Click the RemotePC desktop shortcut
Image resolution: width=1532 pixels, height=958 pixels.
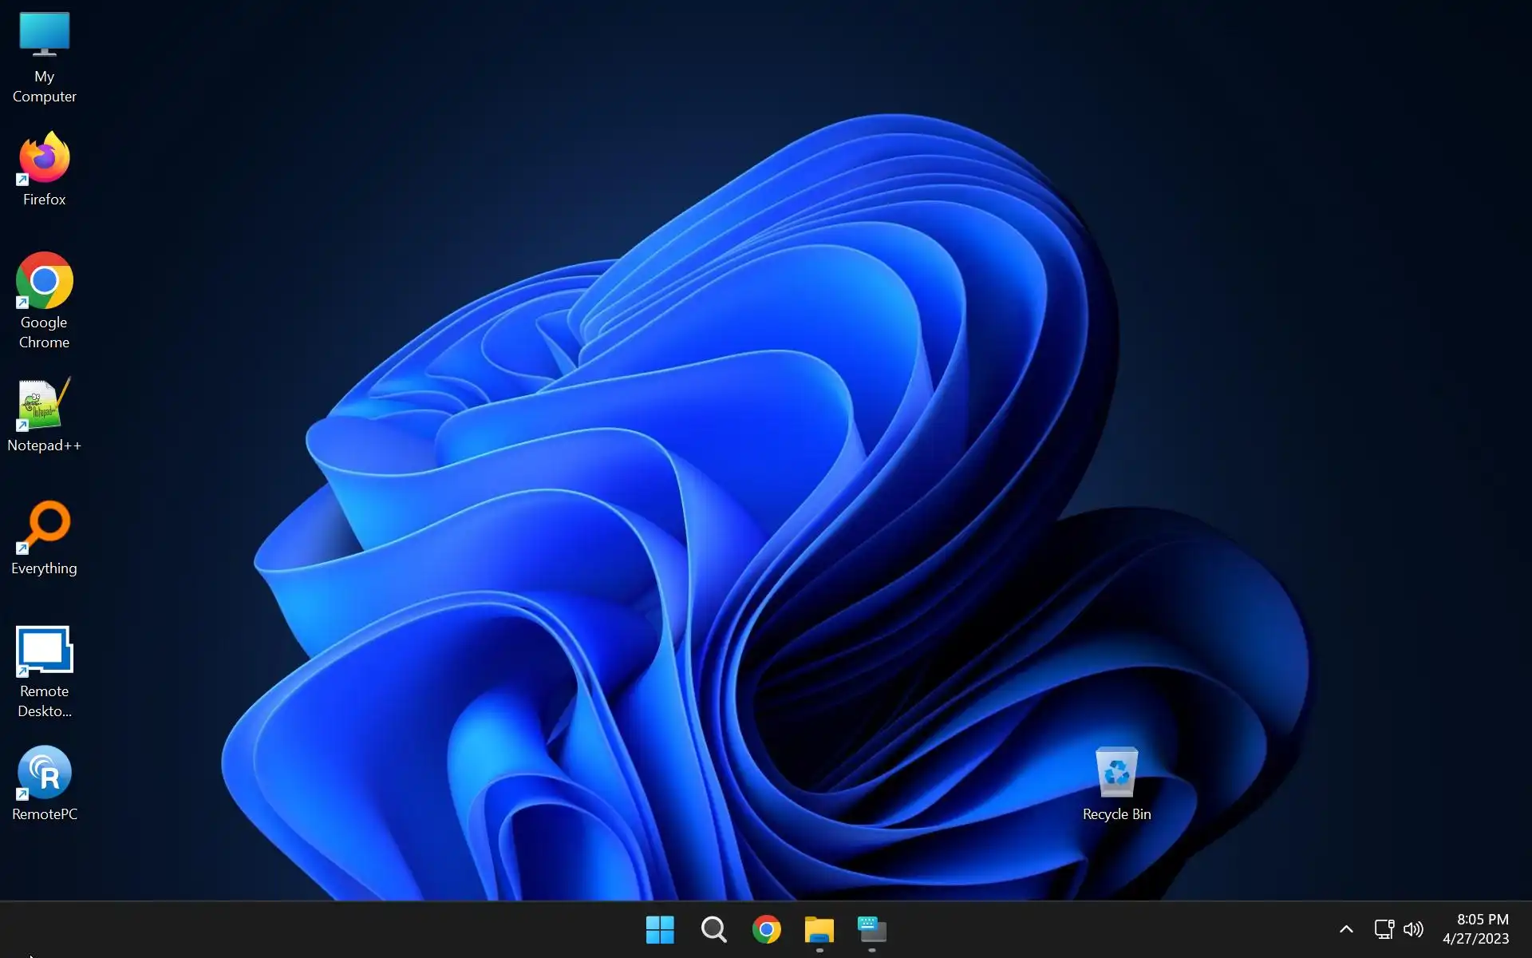point(44,773)
